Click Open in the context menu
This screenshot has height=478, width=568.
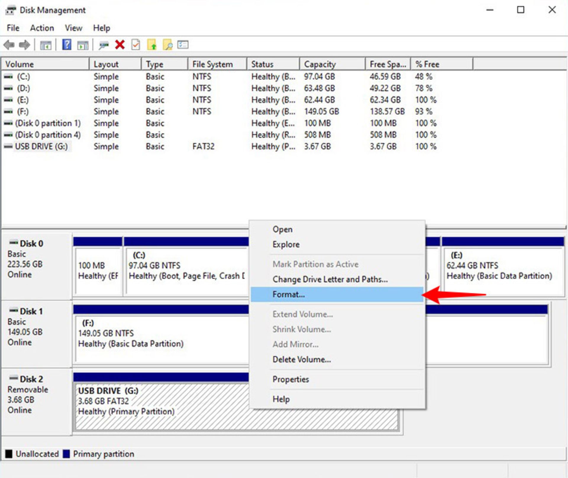tap(283, 229)
